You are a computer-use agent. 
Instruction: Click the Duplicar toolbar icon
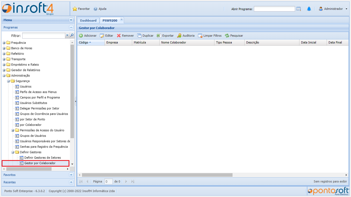click(x=139, y=36)
